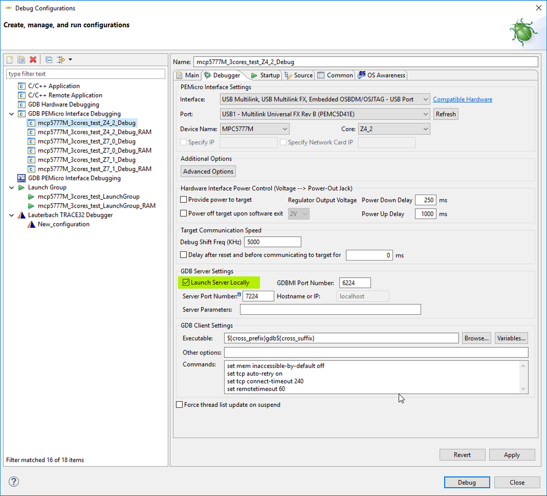Screen dimensions: 547x496
Task: Click the first GDB PEMicro Interface Debugging icon
Action: click(x=22, y=114)
